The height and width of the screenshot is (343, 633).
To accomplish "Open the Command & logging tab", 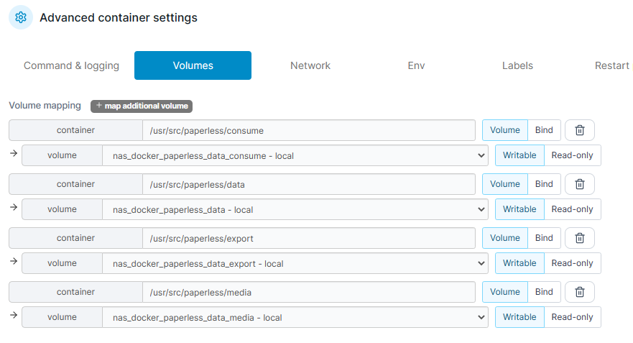I will coord(71,65).
